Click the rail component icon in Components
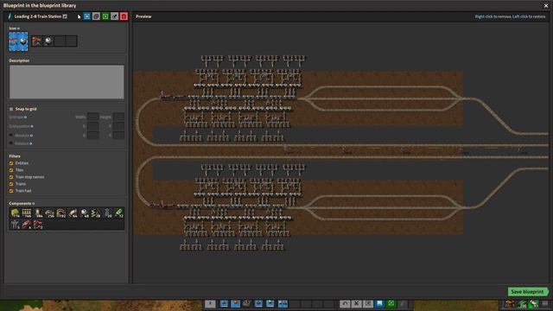 click(27, 213)
